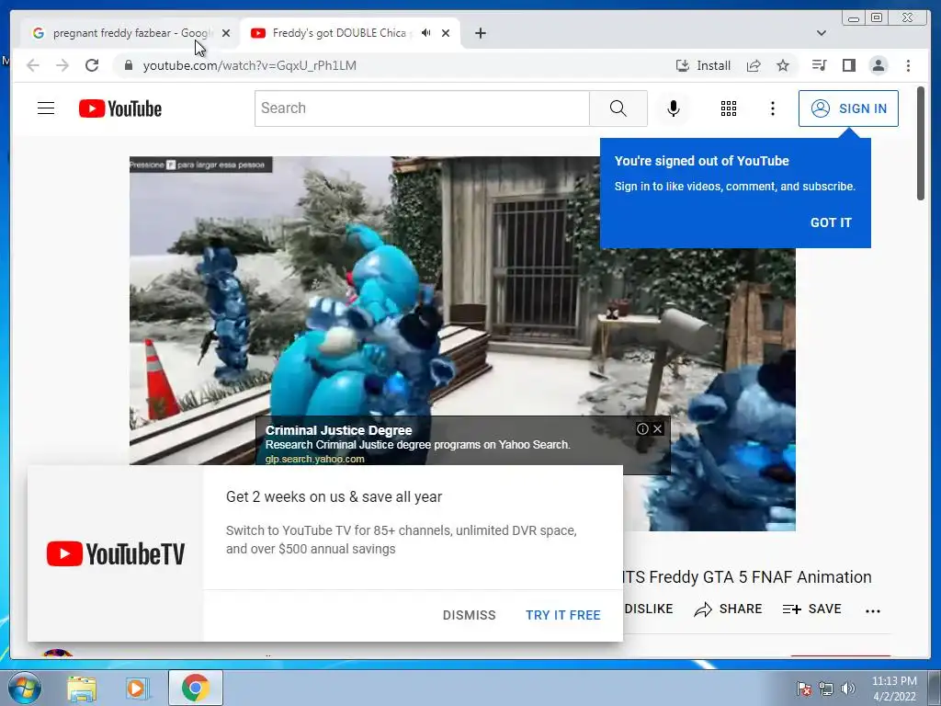
Task: Start voice search with the microphone
Action: (x=674, y=108)
